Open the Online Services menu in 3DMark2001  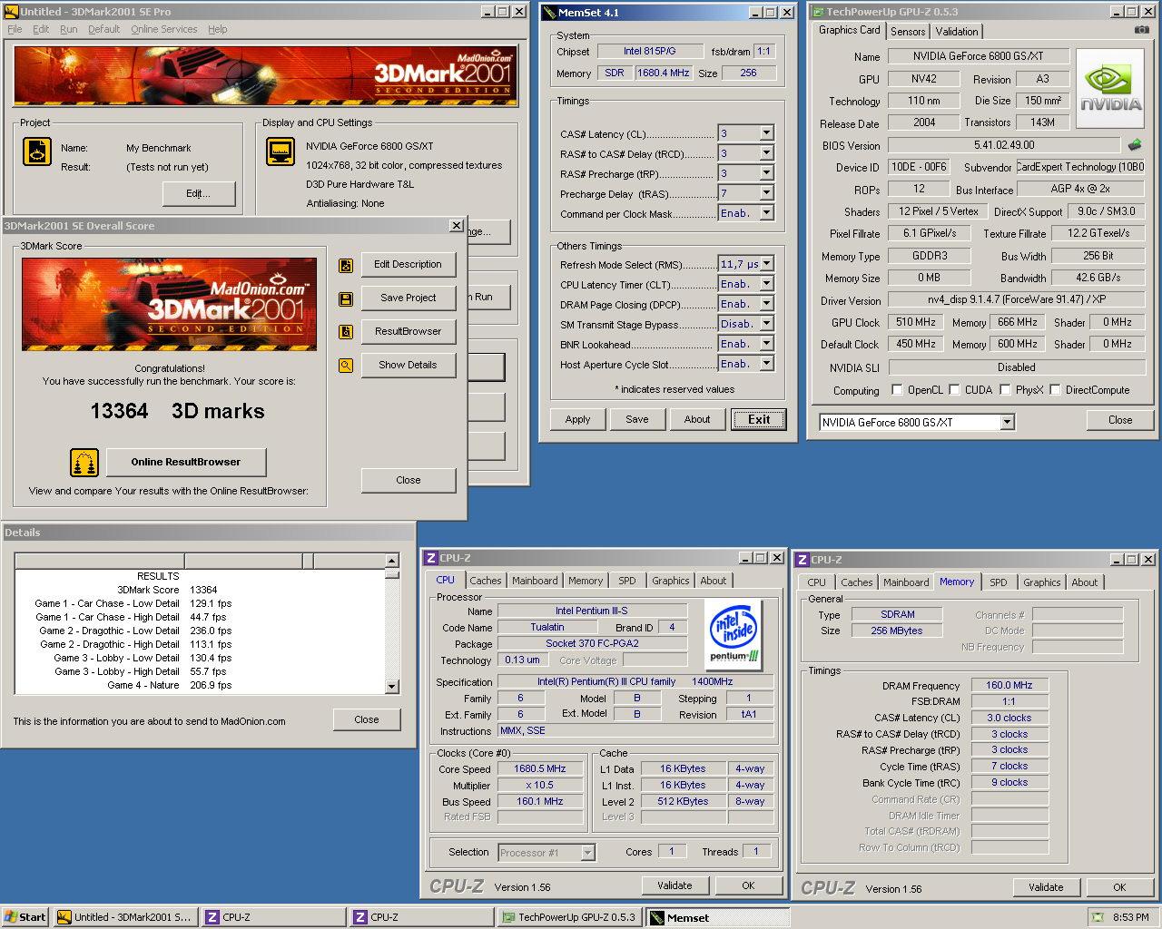(163, 29)
